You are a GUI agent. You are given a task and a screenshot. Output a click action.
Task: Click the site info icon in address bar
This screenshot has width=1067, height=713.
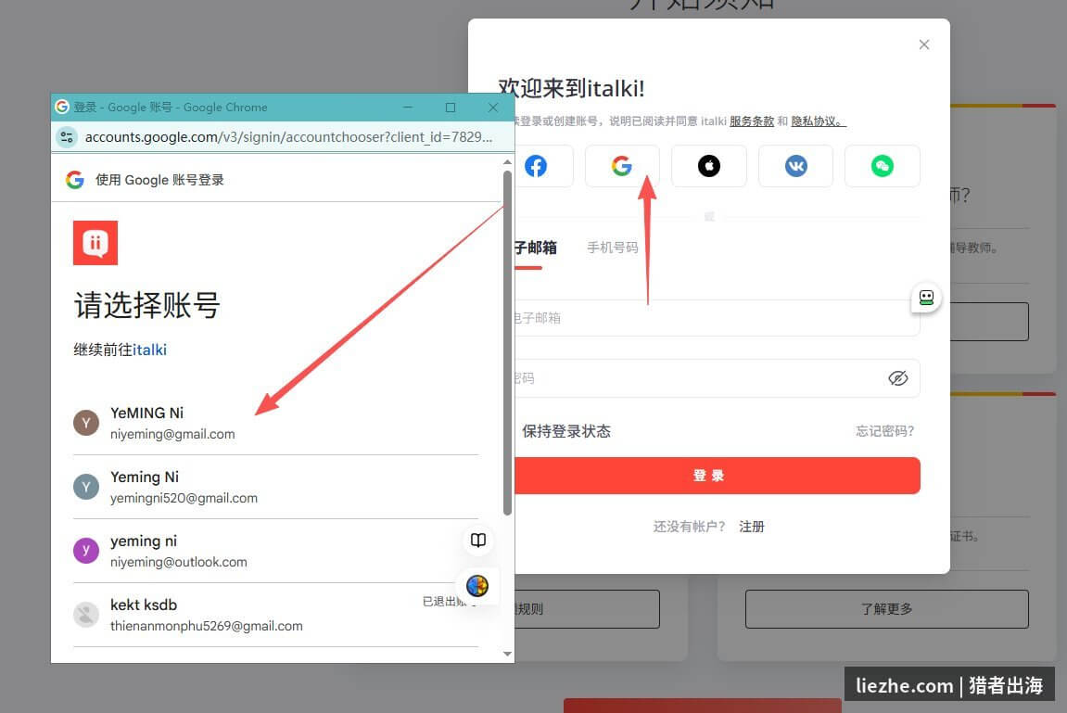point(67,136)
